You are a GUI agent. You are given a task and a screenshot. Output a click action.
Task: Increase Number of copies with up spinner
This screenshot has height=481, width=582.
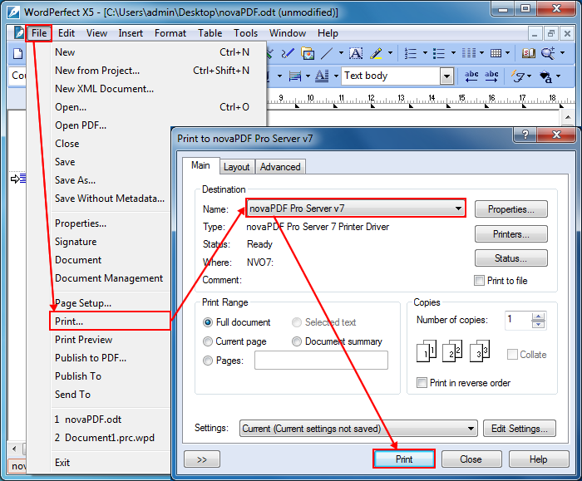[x=538, y=317]
